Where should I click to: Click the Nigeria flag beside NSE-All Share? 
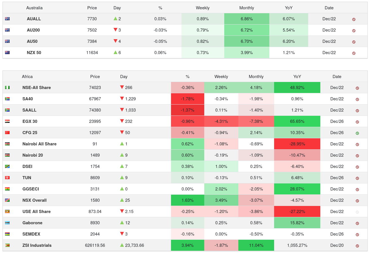tap(7, 88)
